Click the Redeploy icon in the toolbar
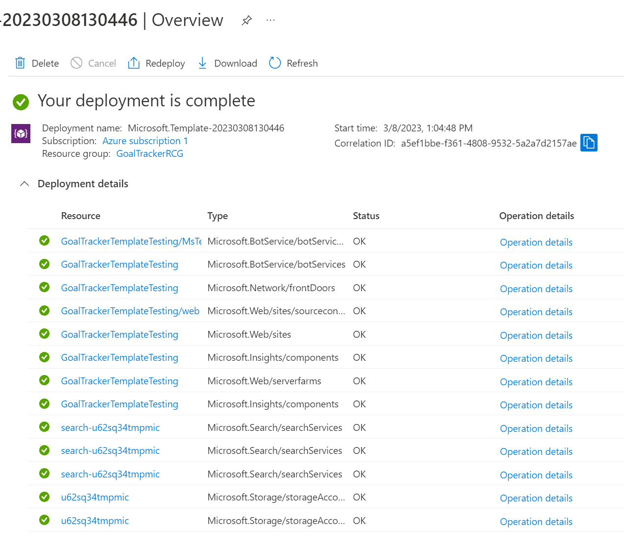The height and width of the screenshot is (549, 624). [x=133, y=63]
